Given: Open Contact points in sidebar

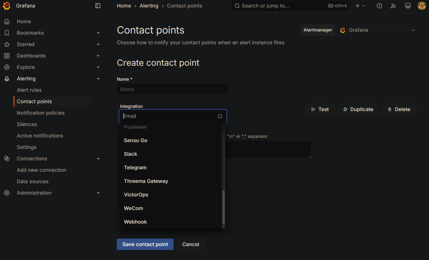Looking at the screenshot, I should coord(34,101).
